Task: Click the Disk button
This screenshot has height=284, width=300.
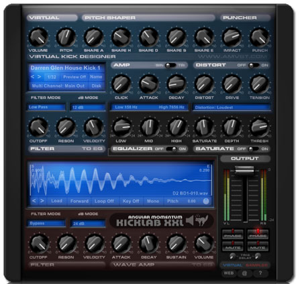Action: (97, 86)
